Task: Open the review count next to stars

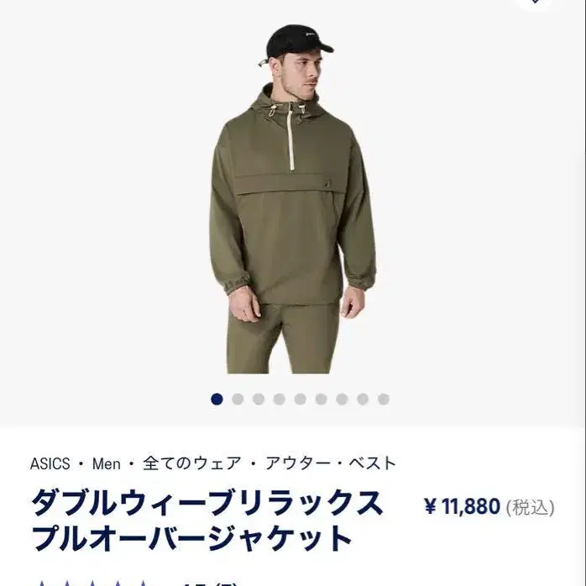Action: (x=224, y=583)
